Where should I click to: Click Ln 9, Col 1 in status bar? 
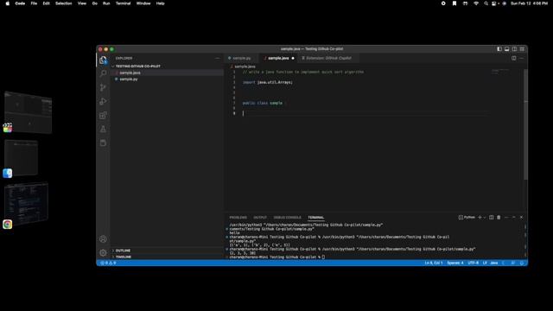[x=434, y=263]
